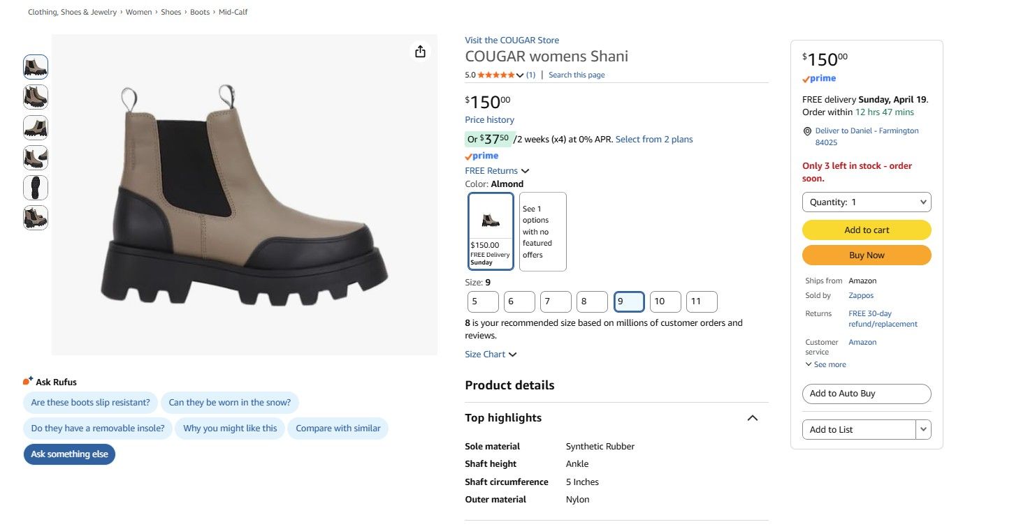Screen dimensions: 1014x529
Task: Select the first side-view boot thumbnail
Action: [x=36, y=67]
